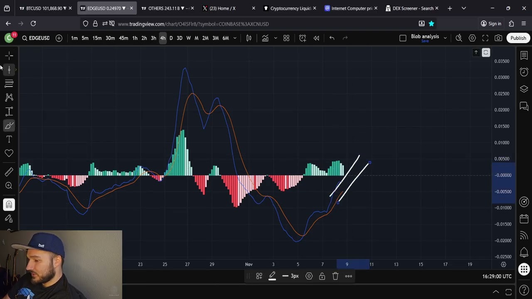
Task: Add symbol to compare with plus
Action: (59, 38)
